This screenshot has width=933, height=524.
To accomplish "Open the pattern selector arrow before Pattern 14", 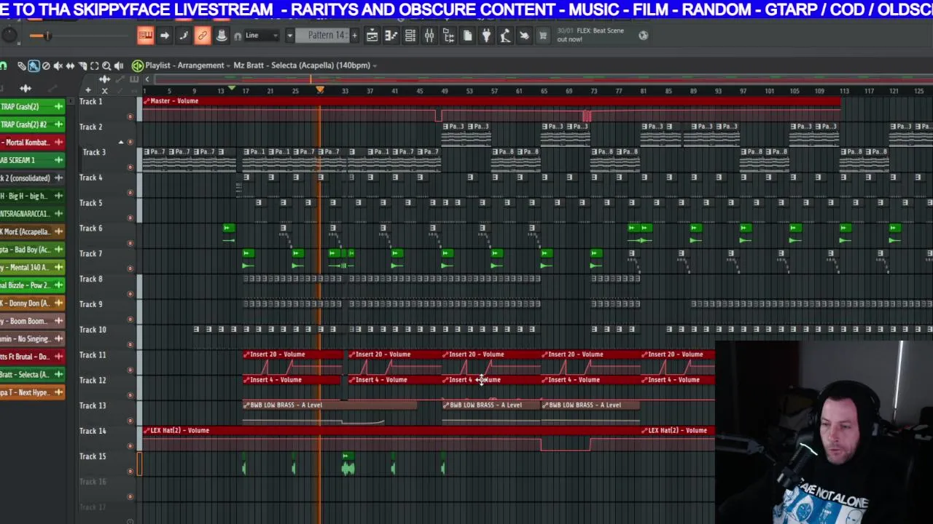I will click(289, 36).
